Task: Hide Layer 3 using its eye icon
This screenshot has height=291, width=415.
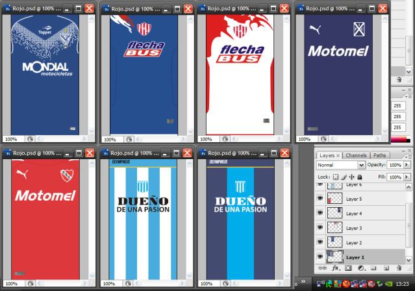Action: [320, 227]
